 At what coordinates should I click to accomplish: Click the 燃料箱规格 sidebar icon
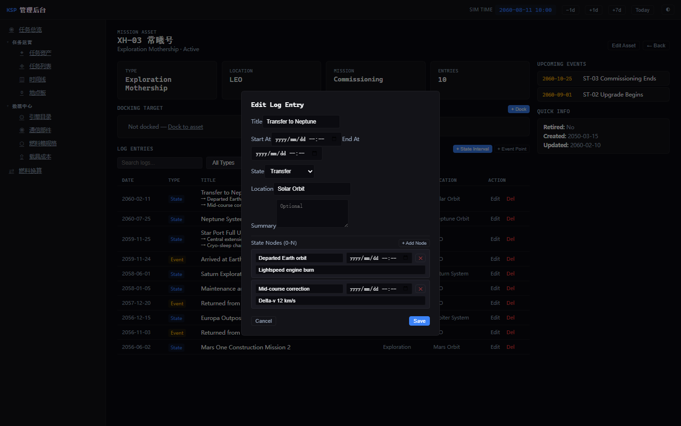click(22, 143)
